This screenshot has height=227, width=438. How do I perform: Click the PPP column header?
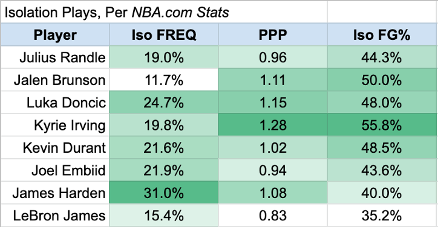point(273,34)
